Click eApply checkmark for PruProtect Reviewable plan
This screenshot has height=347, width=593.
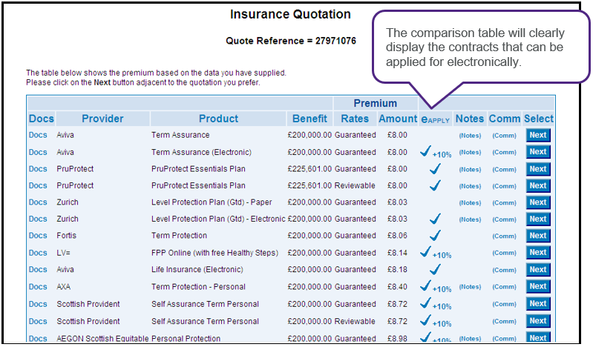pos(435,185)
